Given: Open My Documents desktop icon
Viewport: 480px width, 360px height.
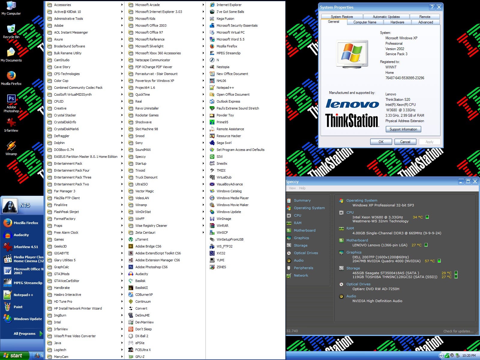Looking at the screenshot, I should coord(11,55).
